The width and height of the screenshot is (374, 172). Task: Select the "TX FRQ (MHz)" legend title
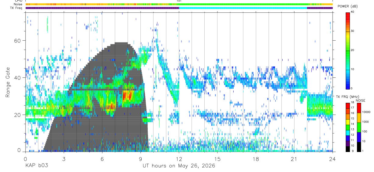point(348,96)
